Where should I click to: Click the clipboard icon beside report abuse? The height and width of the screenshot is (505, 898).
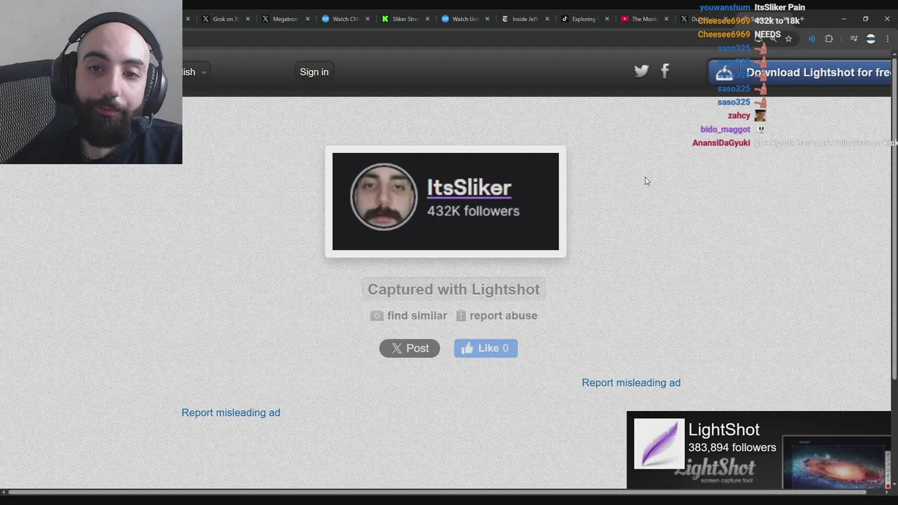[x=461, y=316]
